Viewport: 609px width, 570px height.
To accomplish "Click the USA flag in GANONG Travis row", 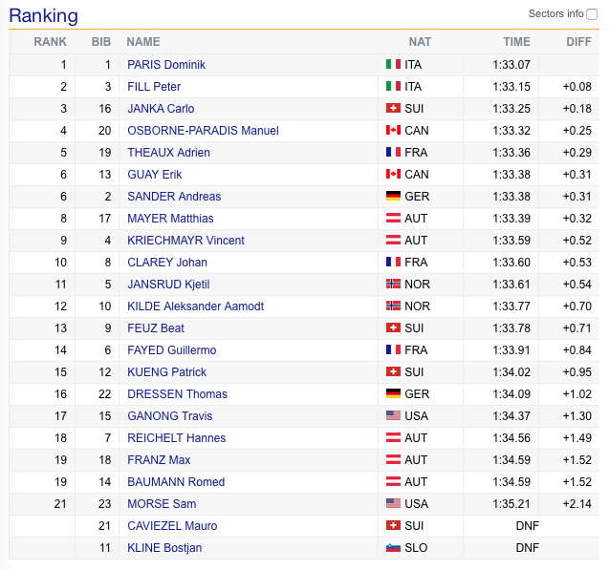I will [393, 415].
